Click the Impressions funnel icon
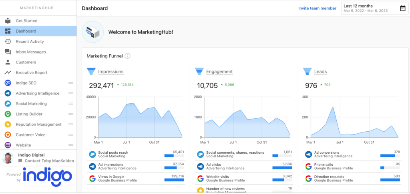Viewport: 410px width, 194px height. 91,71
